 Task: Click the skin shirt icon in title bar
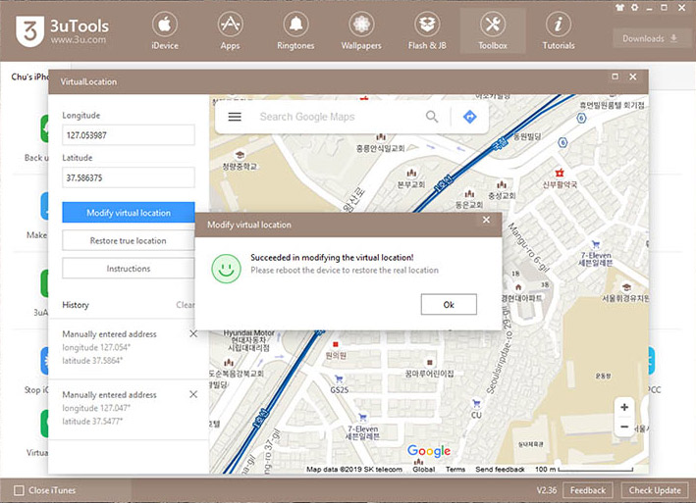coord(619,8)
